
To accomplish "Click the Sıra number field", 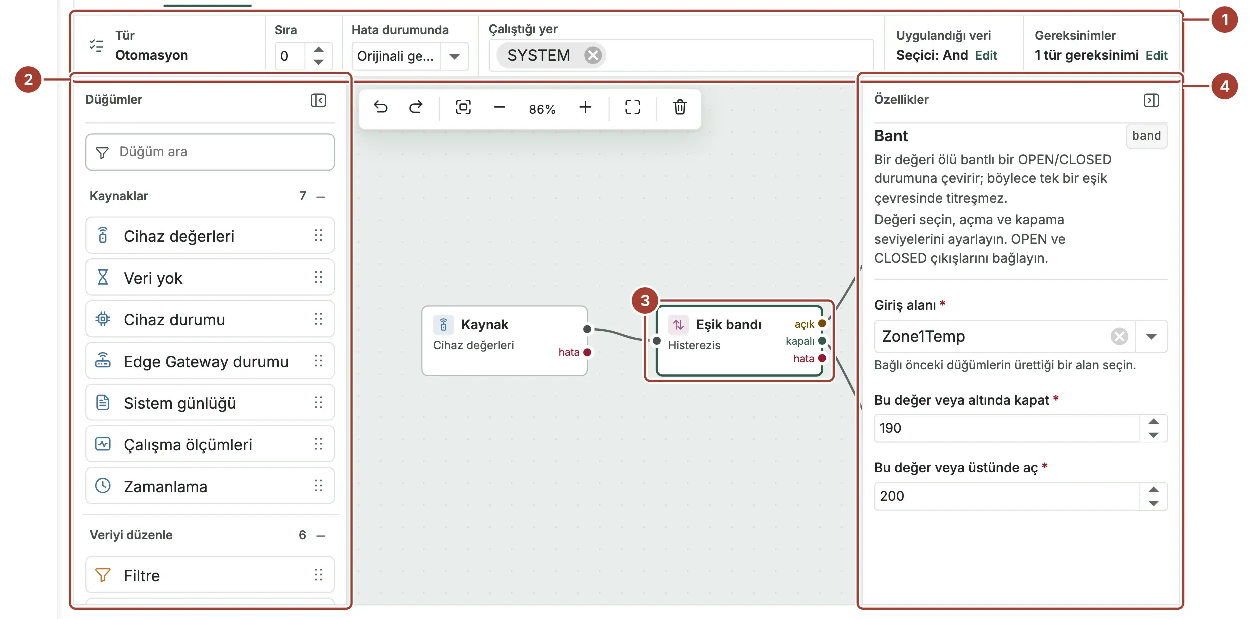I will pyautogui.click(x=290, y=56).
